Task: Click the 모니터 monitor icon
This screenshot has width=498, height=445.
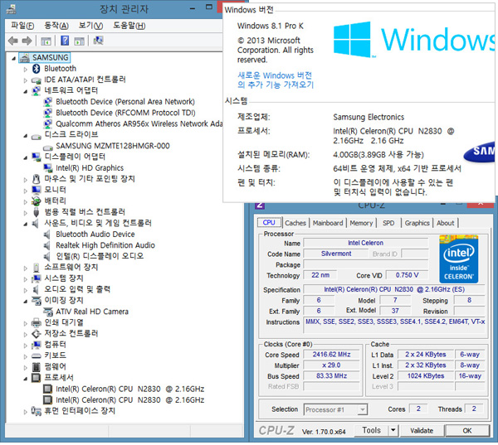Action: coord(37,190)
